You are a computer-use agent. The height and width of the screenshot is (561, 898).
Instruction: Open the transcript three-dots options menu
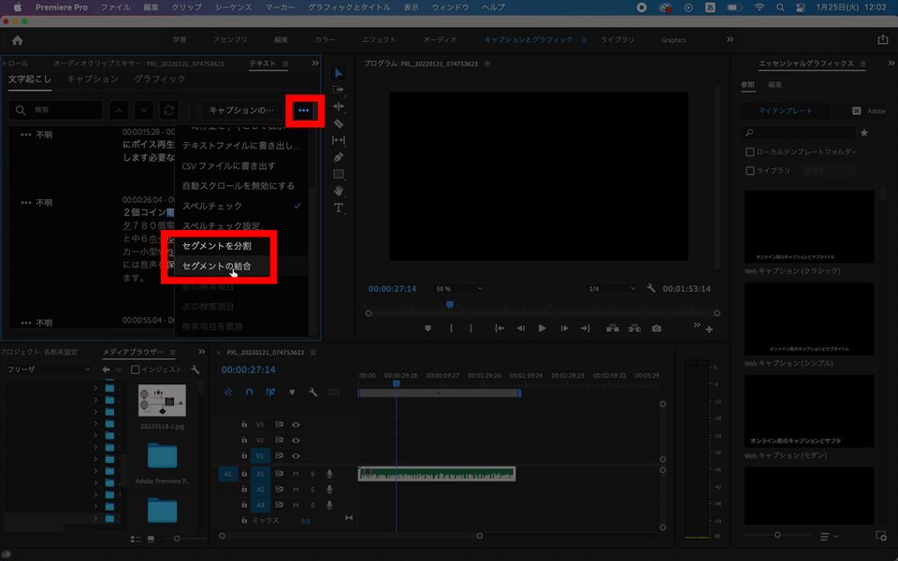303,110
